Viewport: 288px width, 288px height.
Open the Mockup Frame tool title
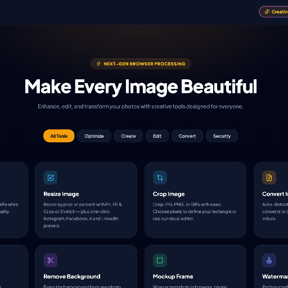173,277
